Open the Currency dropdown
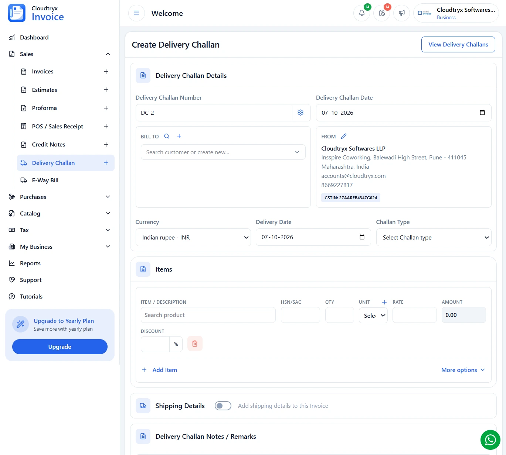 (x=193, y=237)
